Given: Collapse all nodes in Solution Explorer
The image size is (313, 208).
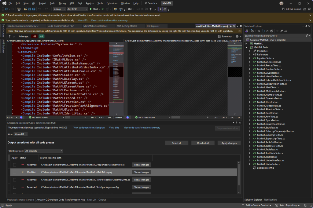Looking at the screenshot, I should pos(267,31).
